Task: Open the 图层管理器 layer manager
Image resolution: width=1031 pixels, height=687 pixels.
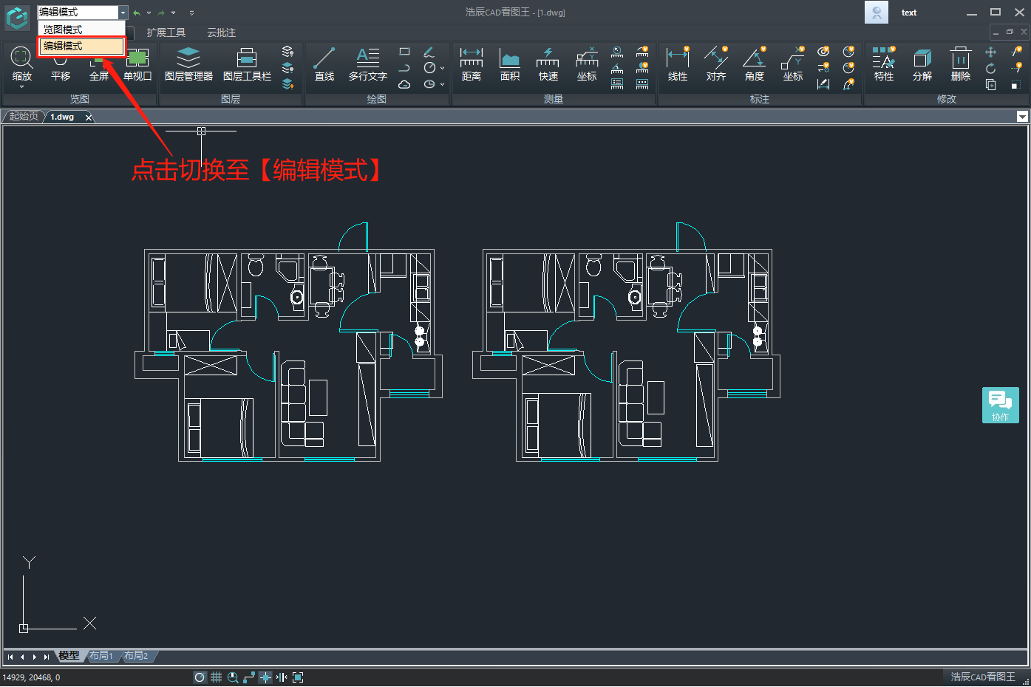Action: pos(188,64)
